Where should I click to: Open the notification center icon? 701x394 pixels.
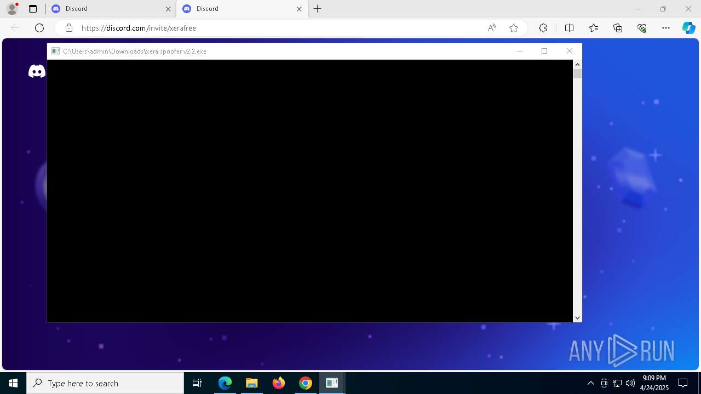tap(683, 383)
